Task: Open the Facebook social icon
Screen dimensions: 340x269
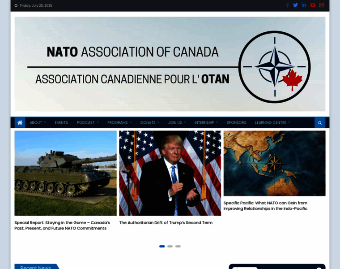Action: [288, 5]
